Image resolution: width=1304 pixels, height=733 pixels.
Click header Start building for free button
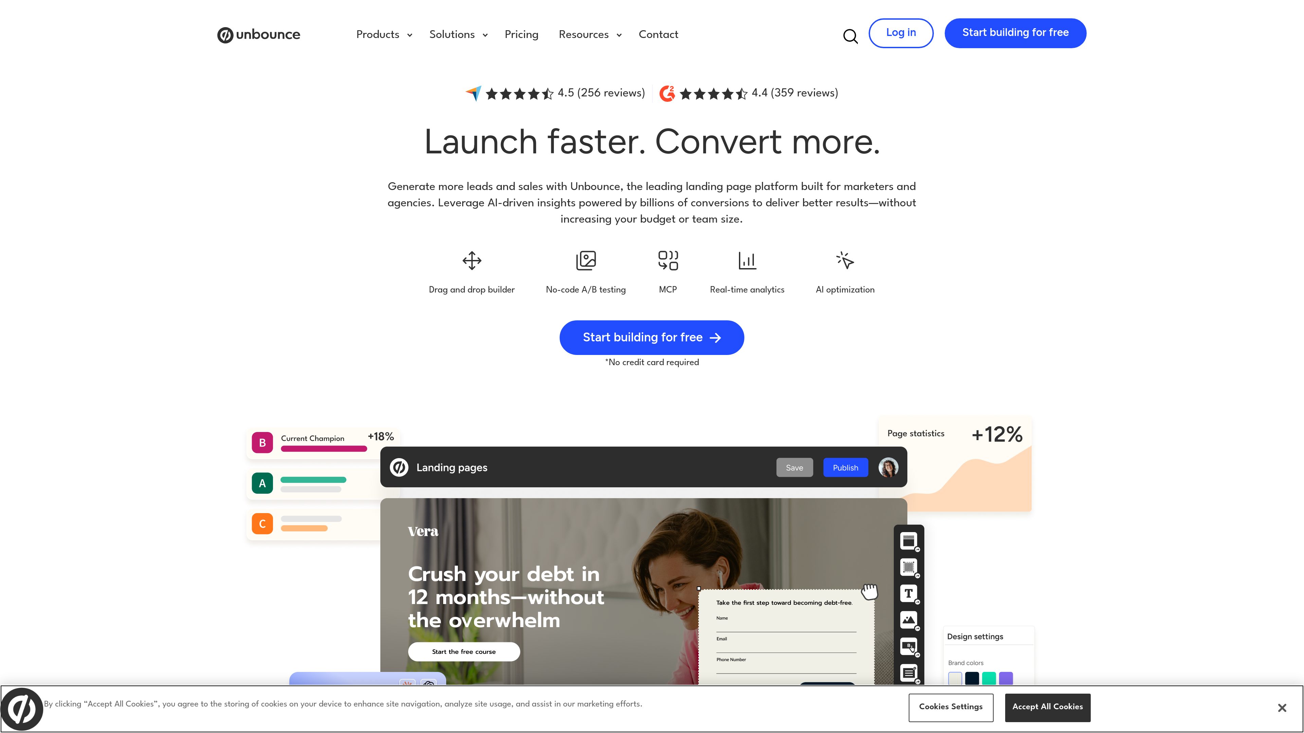[x=1015, y=33]
